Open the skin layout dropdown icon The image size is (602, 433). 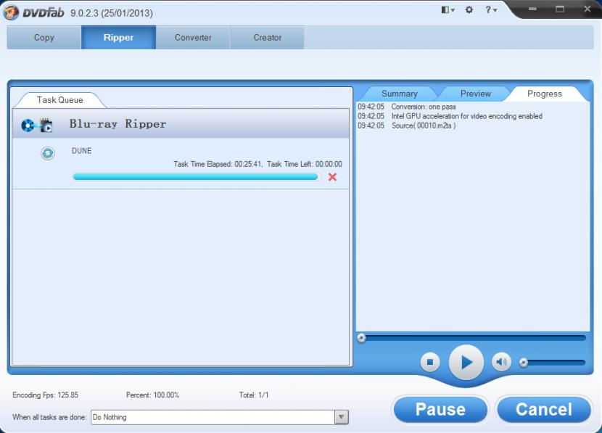pyautogui.click(x=448, y=9)
